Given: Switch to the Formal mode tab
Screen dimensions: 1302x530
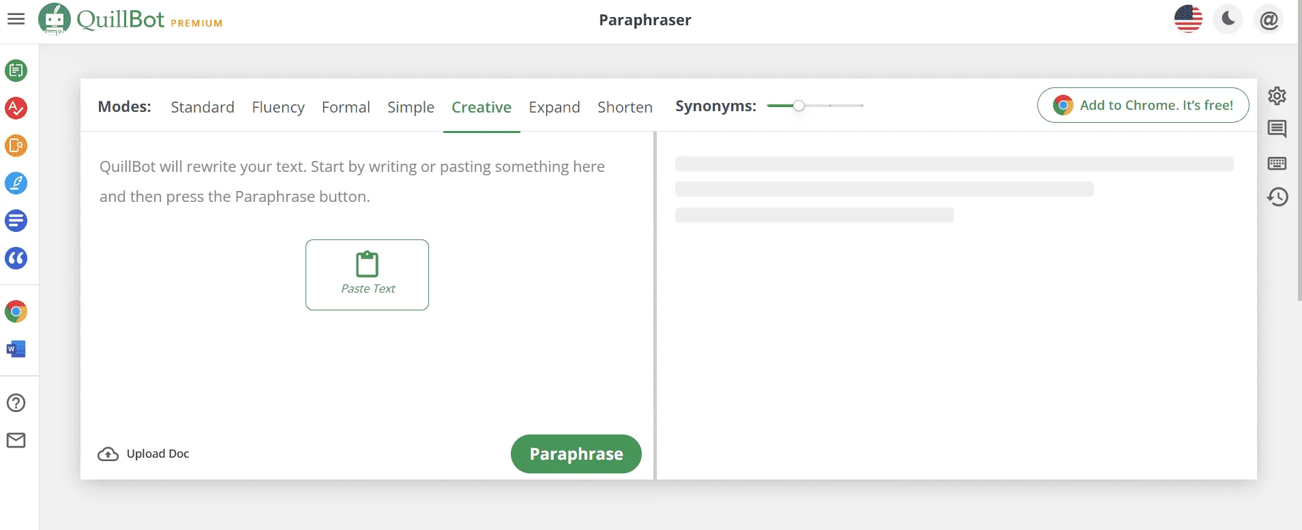Looking at the screenshot, I should tap(346, 107).
